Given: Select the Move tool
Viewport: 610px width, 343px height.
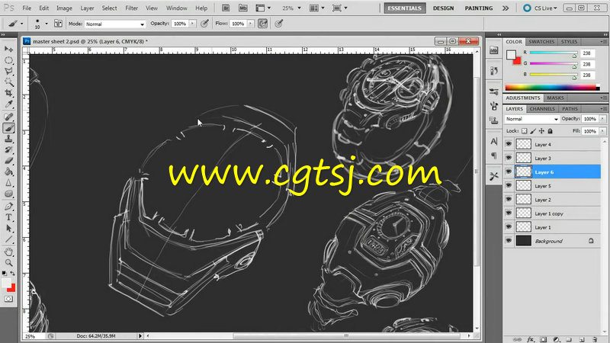Looking at the screenshot, I should point(8,49).
